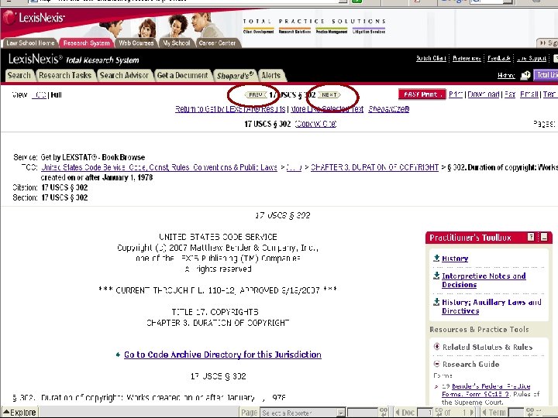Jump to History; Ancillary Laws and Directives
Viewport: 558px width, 418px height.
[491, 307]
